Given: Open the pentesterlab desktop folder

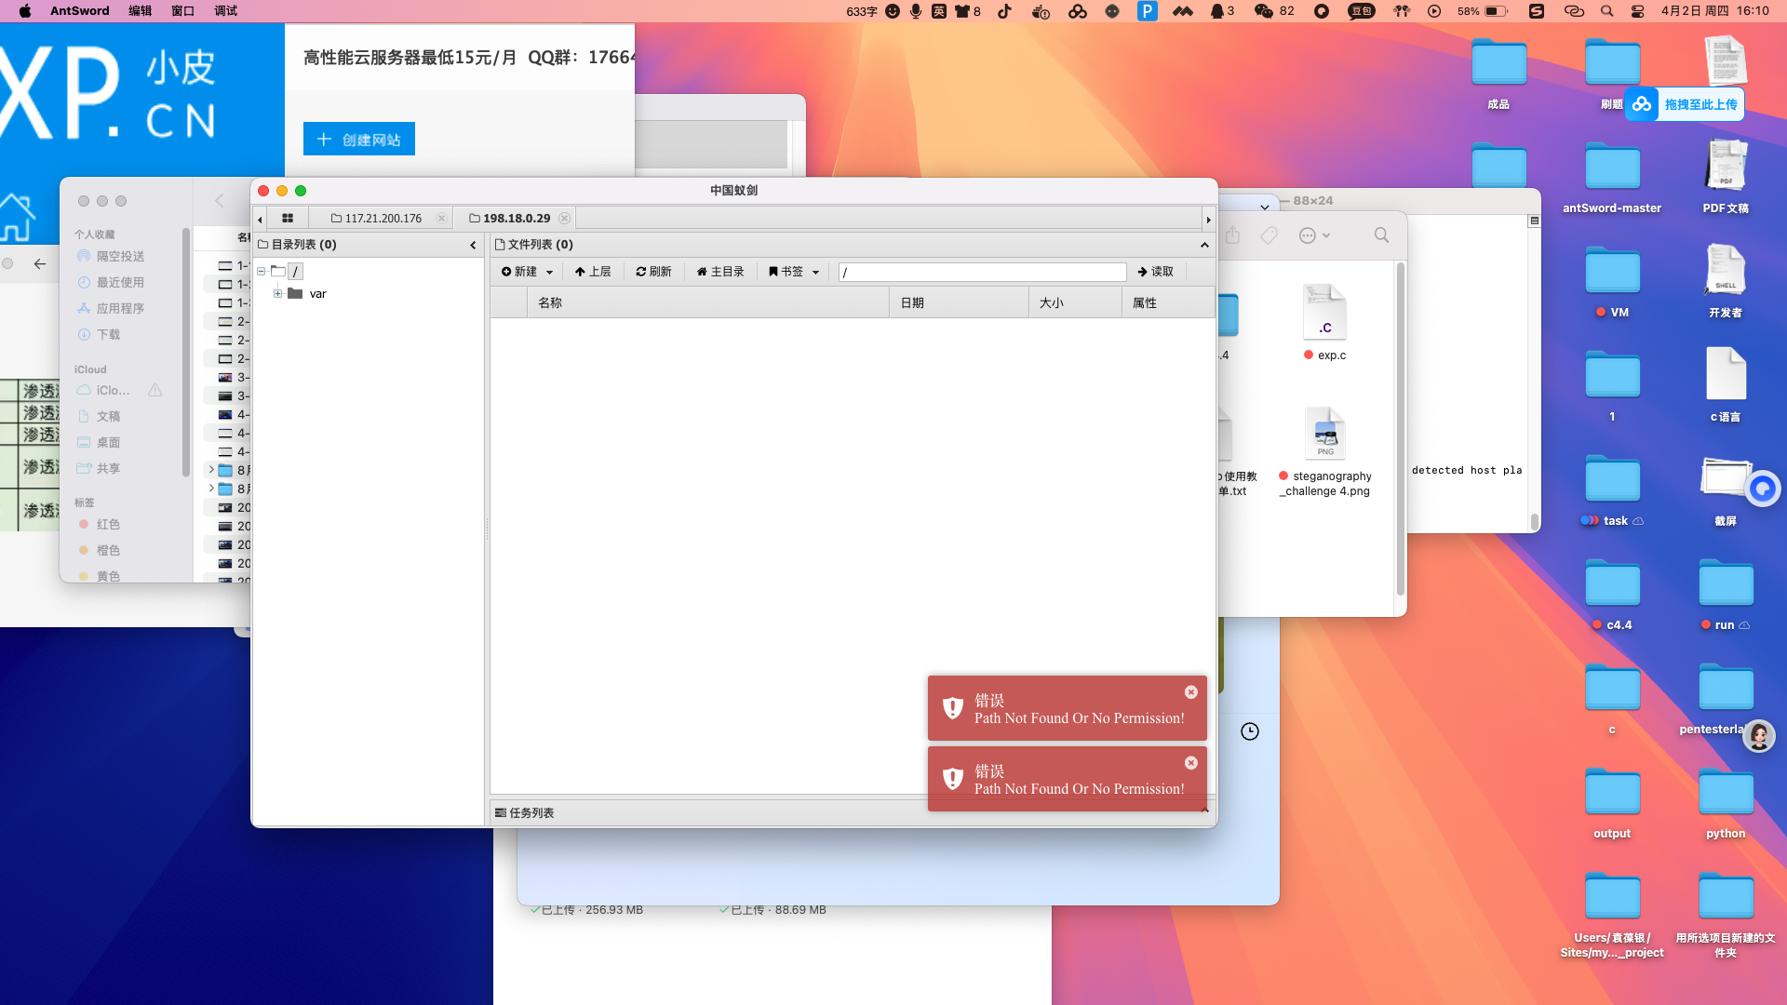Looking at the screenshot, I should 1726,689.
